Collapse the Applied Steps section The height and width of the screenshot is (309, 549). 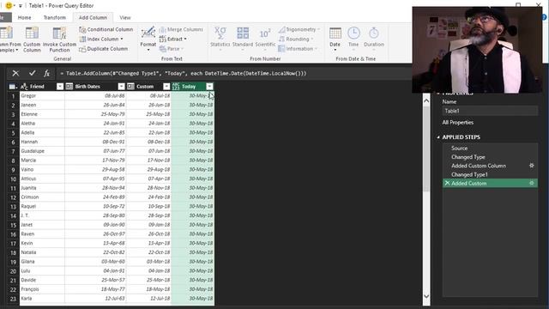438,137
